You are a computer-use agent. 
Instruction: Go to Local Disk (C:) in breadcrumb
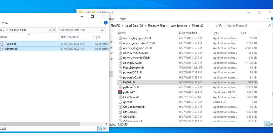click(134, 26)
